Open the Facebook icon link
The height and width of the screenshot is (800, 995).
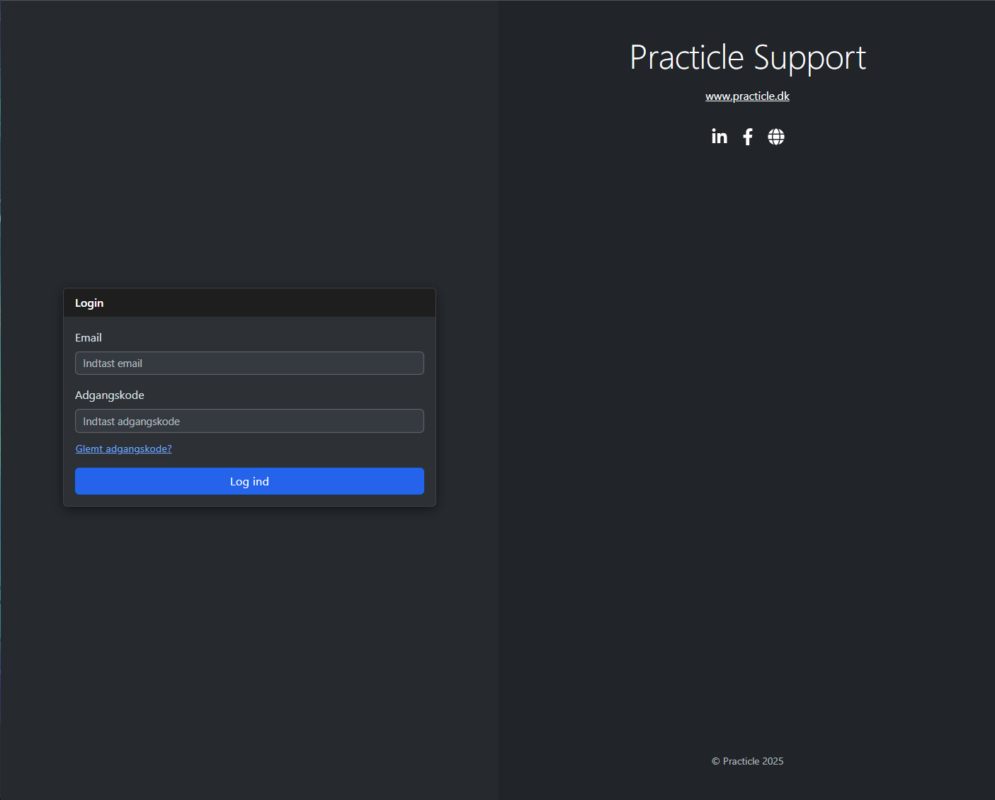point(747,137)
